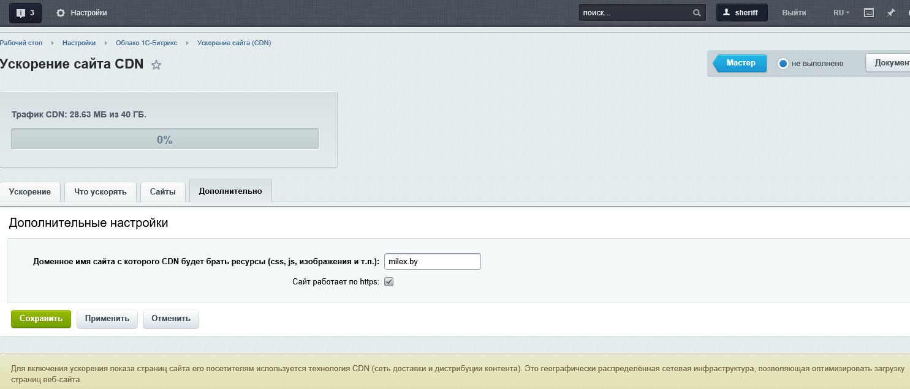Click the search magnifier icon
The image size is (910, 389).
(x=696, y=13)
